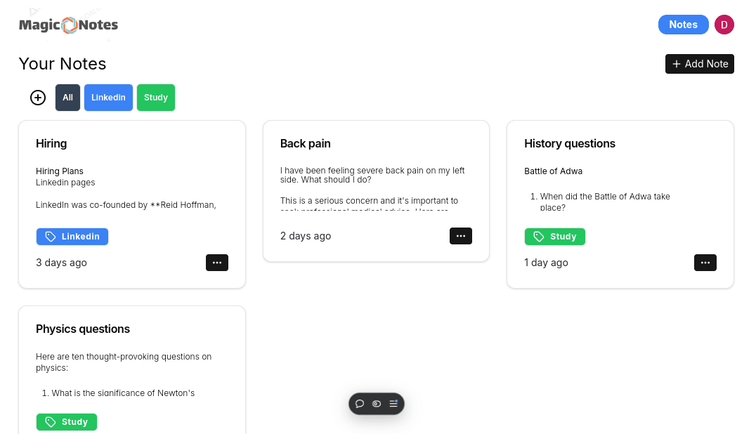756x434 pixels.
Task: Go to the Notes tab in header
Action: 683,25
